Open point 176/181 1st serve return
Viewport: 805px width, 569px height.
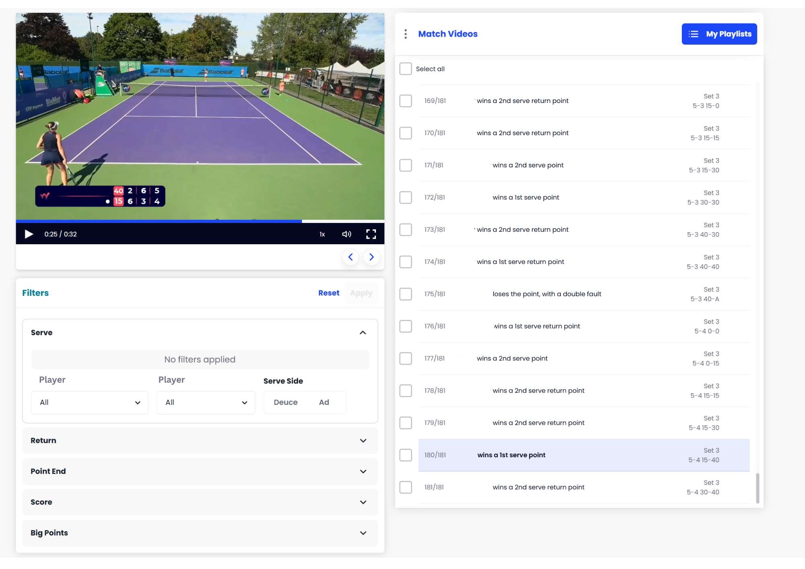coord(584,326)
